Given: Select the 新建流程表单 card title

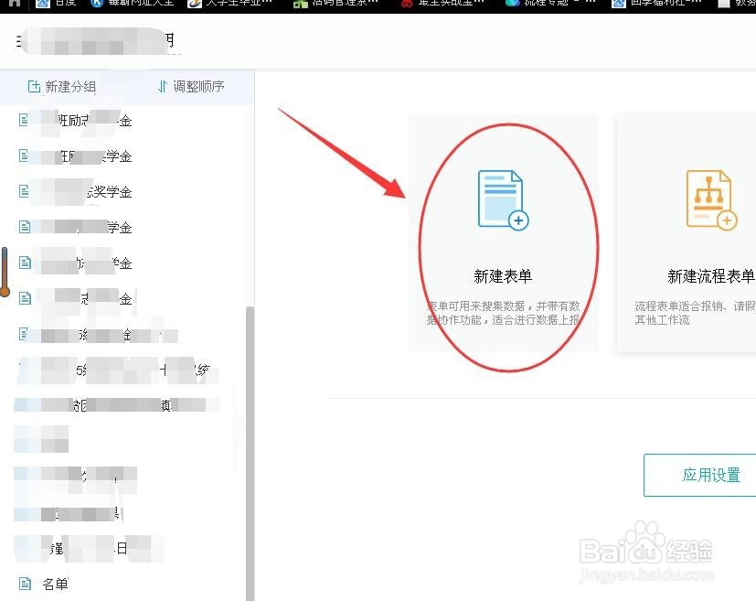Looking at the screenshot, I should tap(710, 276).
